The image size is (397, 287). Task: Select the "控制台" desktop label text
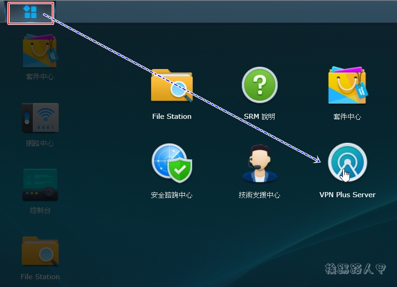point(40,210)
